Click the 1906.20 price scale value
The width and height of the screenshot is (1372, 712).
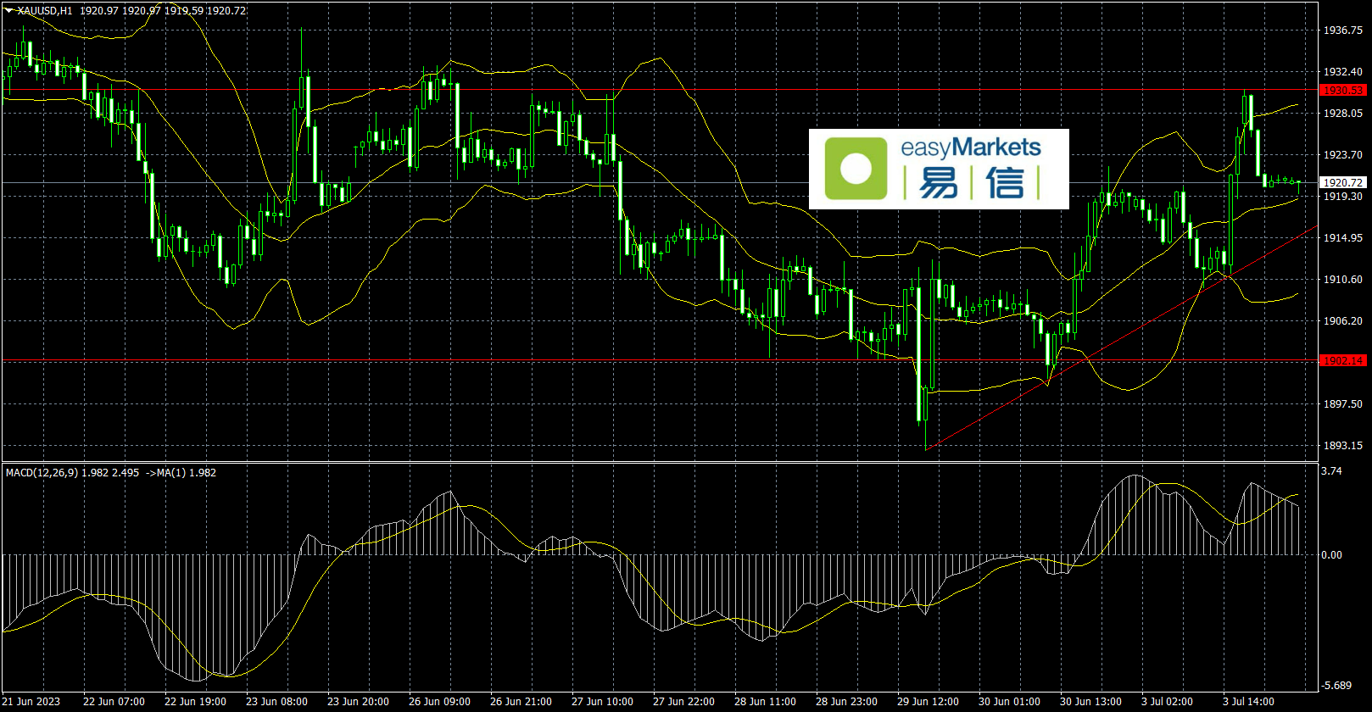[x=1343, y=321]
